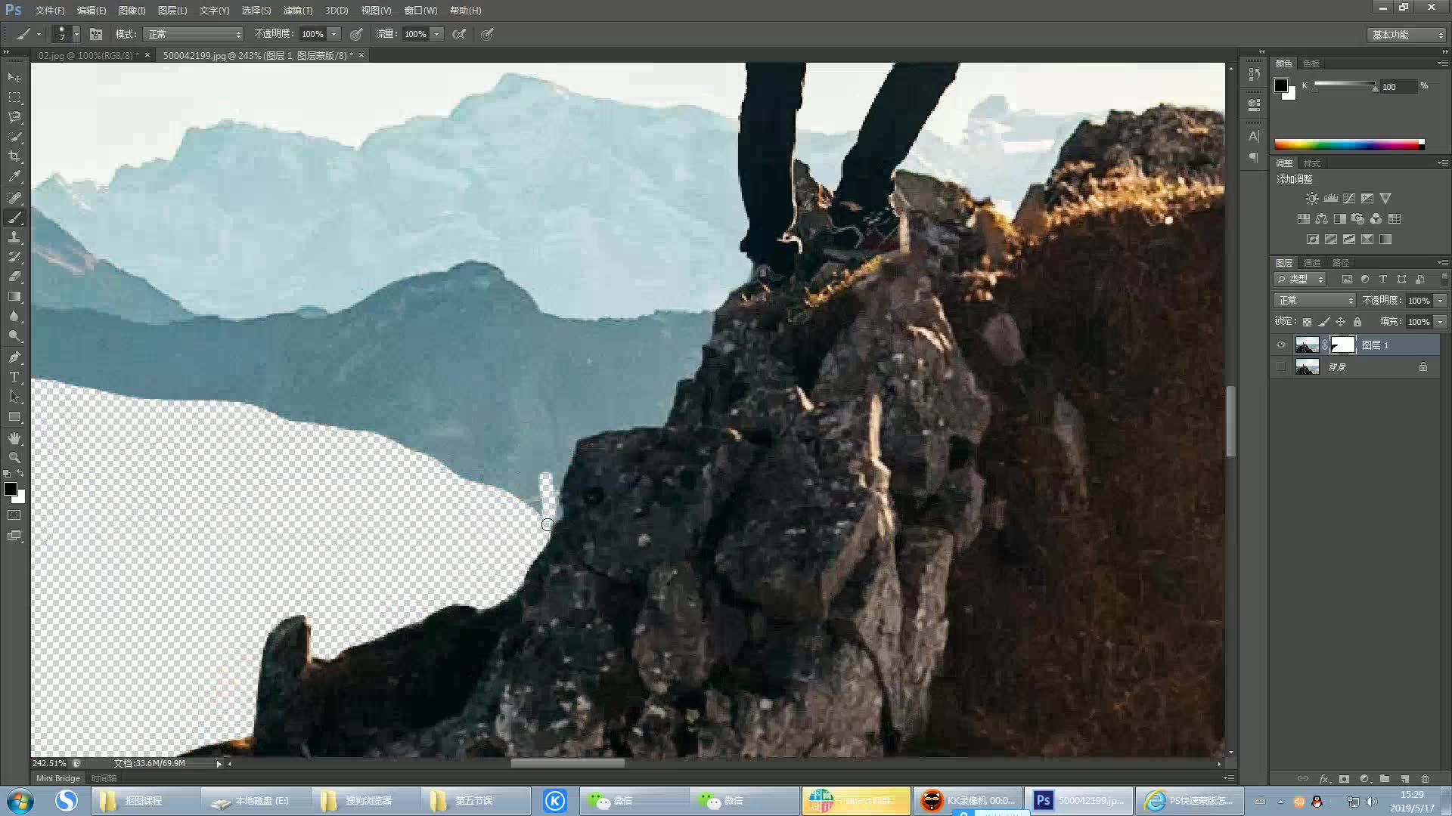Click the K value slider

[1345, 85]
